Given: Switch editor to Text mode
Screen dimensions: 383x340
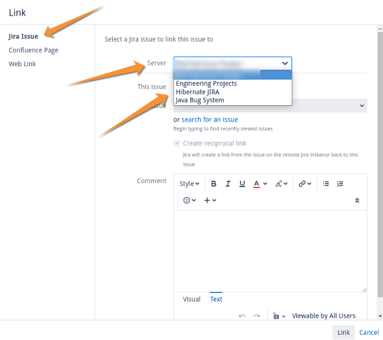Looking at the screenshot, I should [x=216, y=299].
